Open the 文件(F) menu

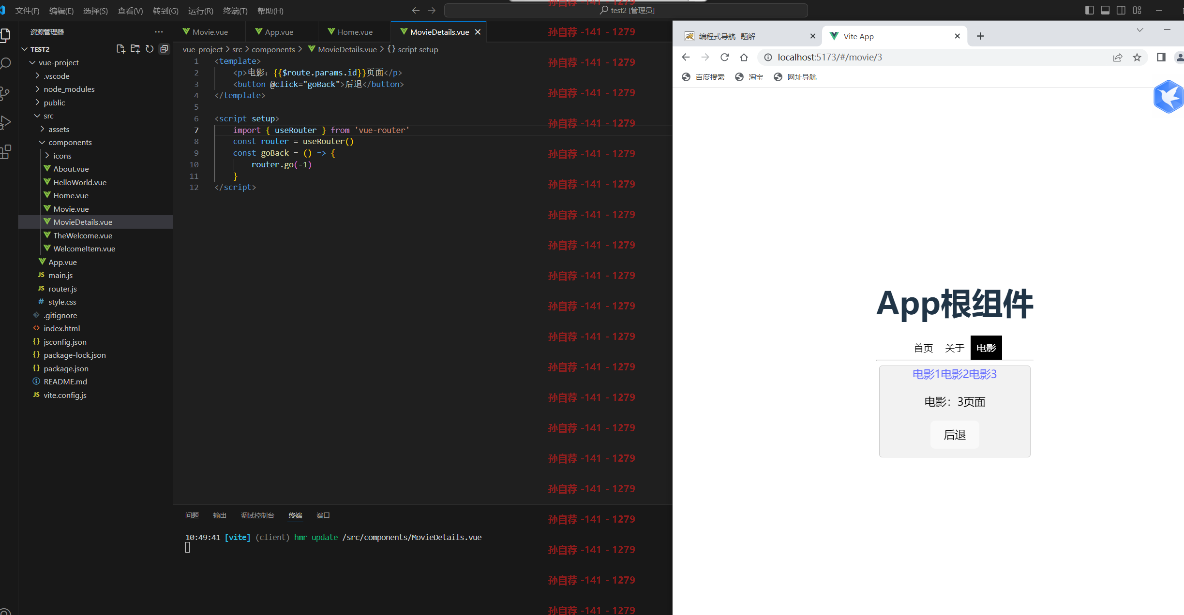27,11
